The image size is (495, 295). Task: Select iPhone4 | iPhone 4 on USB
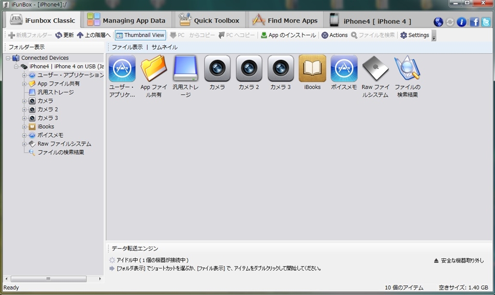tap(66, 66)
